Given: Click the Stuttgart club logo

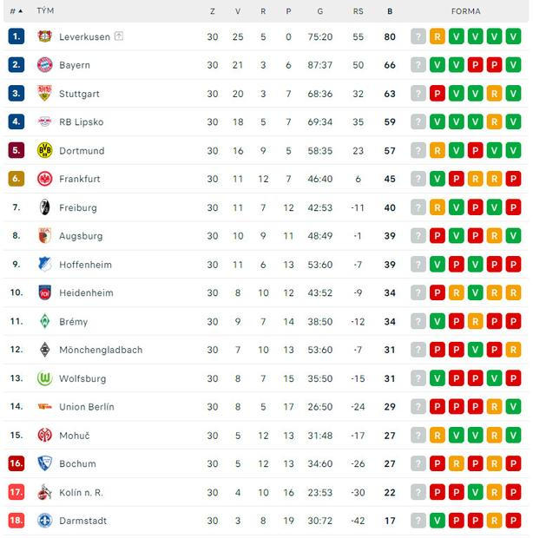Looking at the screenshot, I should tap(45, 94).
